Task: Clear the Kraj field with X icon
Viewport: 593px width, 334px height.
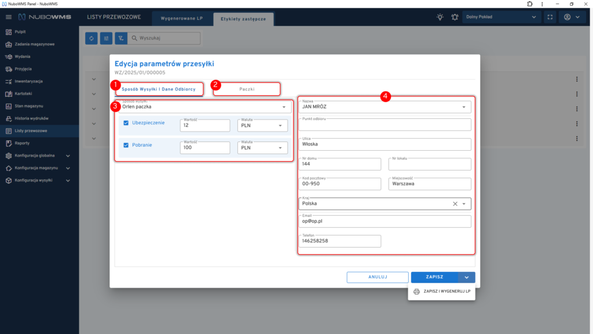Action: (455, 204)
